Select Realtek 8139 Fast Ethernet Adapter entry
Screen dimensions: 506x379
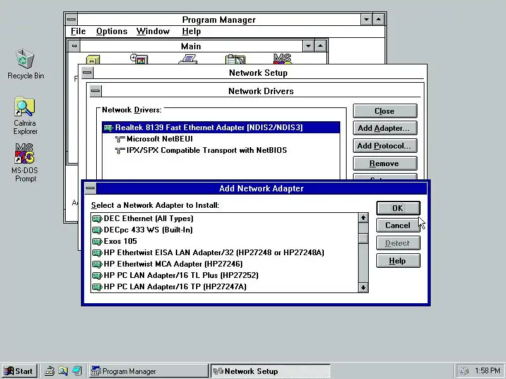point(221,128)
